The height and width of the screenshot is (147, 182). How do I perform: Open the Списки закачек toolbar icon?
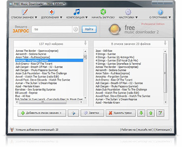(25, 12)
